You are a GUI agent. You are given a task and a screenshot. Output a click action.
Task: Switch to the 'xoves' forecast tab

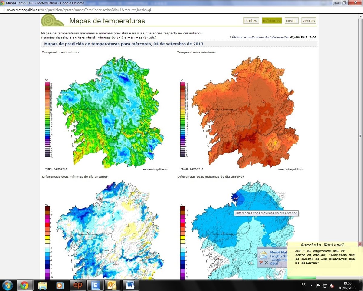point(291,21)
